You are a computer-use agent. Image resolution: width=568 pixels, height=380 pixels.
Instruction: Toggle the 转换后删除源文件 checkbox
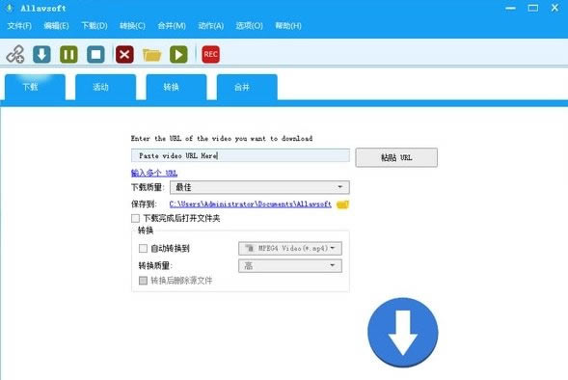(143, 280)
